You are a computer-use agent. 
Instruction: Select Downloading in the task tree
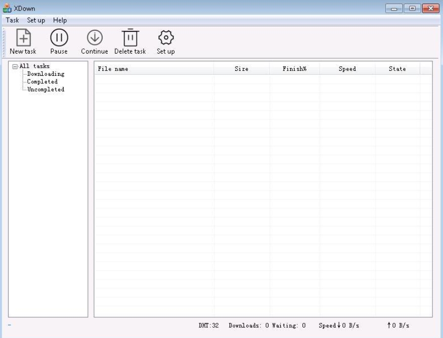46,74
